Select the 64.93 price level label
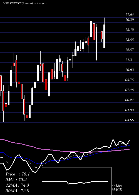 point(130,110)
